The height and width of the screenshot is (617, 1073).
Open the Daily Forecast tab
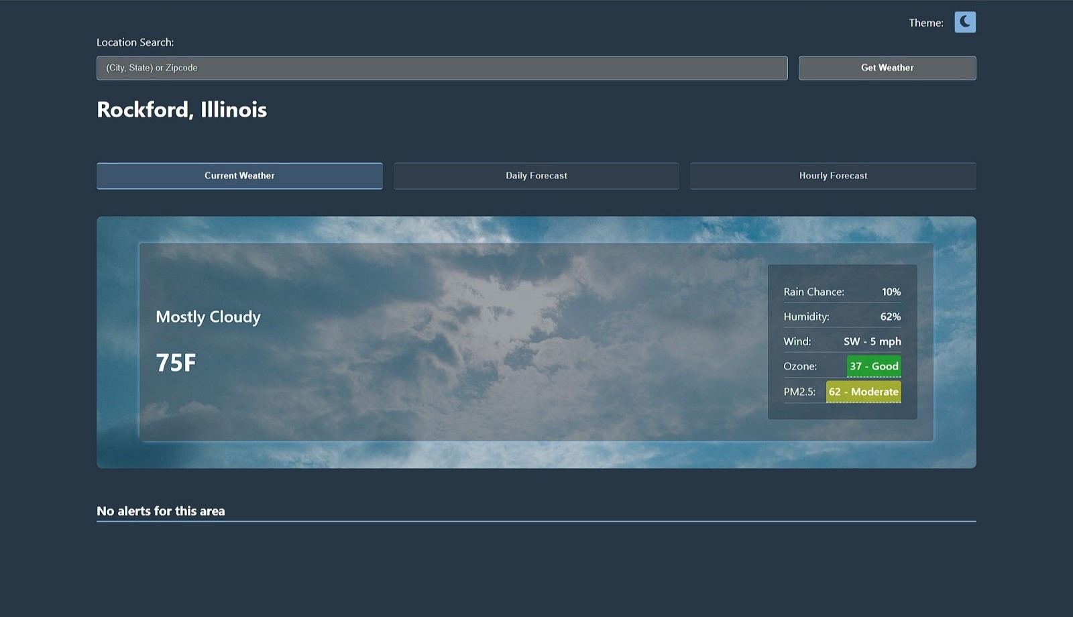pyautogui.click(x=536, y=176)
